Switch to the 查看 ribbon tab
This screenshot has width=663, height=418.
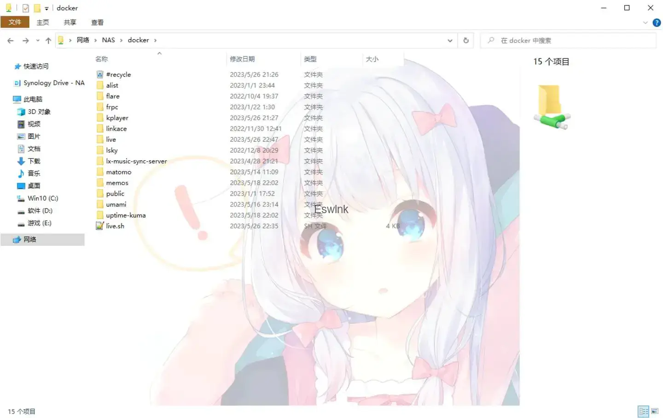coord(97,22)
